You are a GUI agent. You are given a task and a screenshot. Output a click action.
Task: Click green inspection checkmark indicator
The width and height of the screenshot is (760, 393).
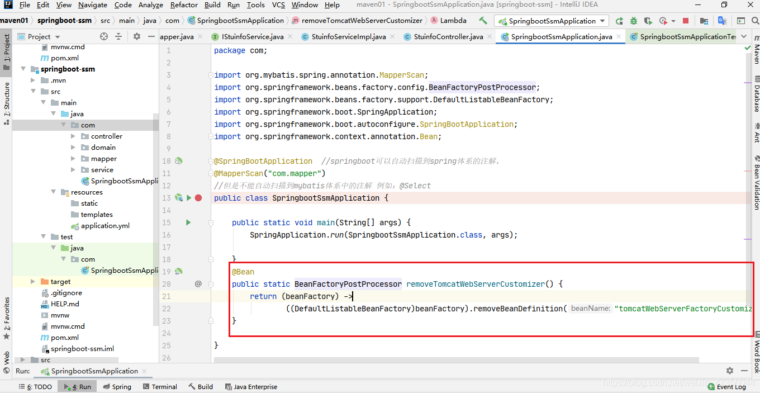(x=748, y=48)
